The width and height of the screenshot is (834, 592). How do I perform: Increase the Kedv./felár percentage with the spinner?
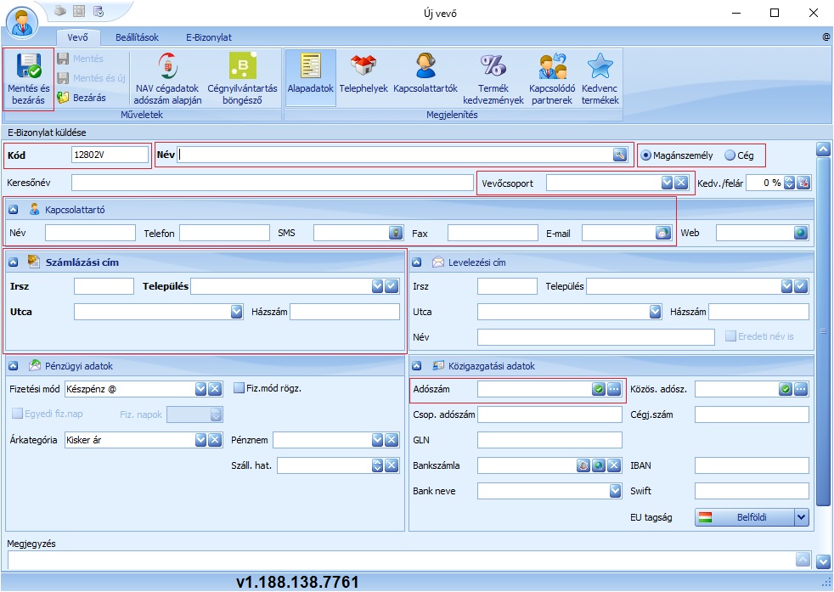tap(789, 179)
